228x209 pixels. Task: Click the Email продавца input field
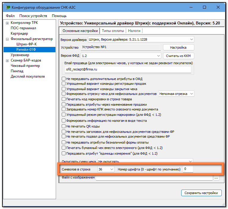click(x=128, y=70)
